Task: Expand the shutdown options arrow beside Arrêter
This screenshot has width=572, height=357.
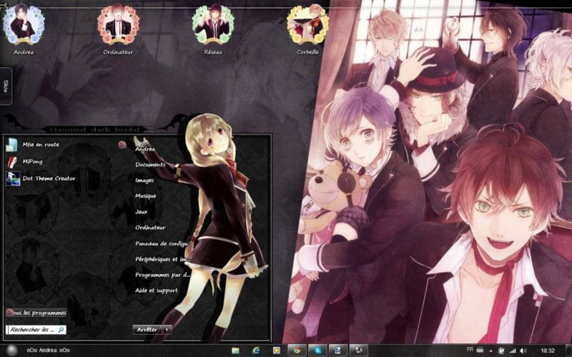Action: [x=167, y=330]
